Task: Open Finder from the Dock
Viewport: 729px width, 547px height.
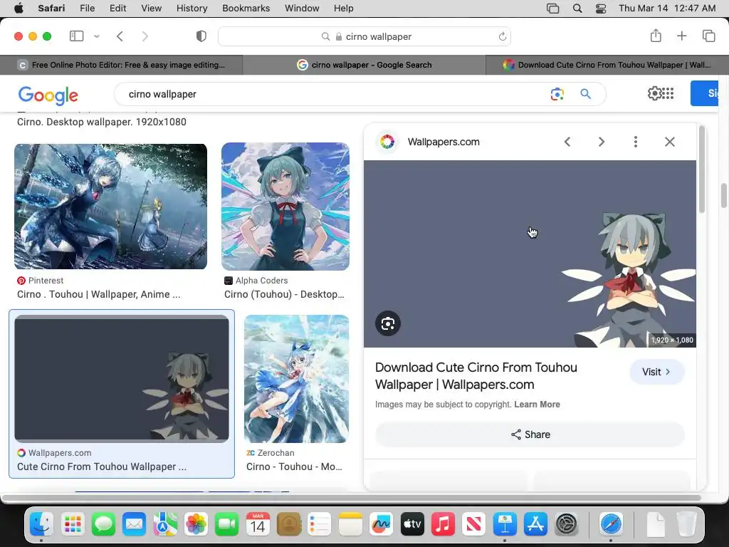Action: pyautogui.click(x=42, y=524)
